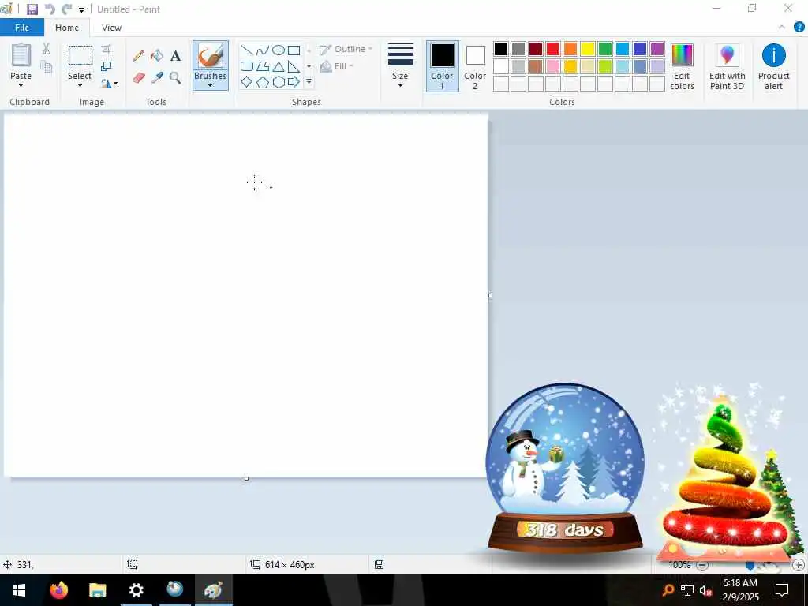
Task: Switch to the Home tab
Action: [67, 28]
